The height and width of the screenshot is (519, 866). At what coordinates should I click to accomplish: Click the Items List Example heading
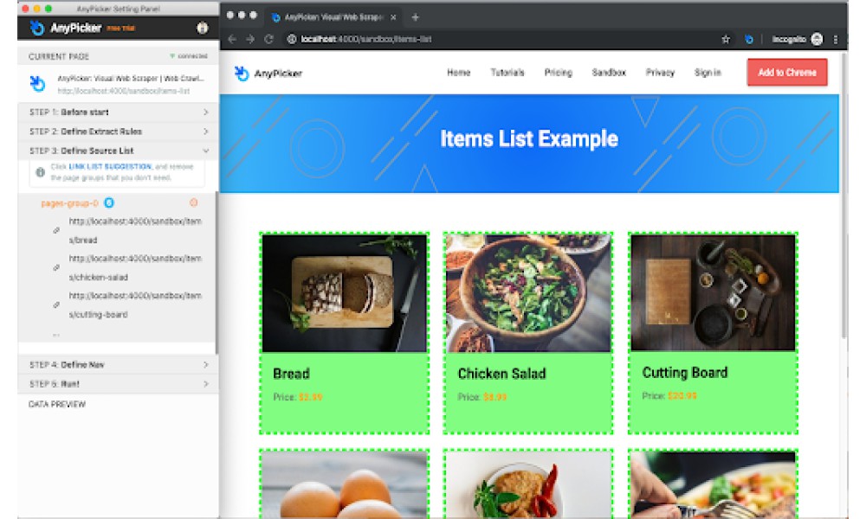[x=528, y=139]
